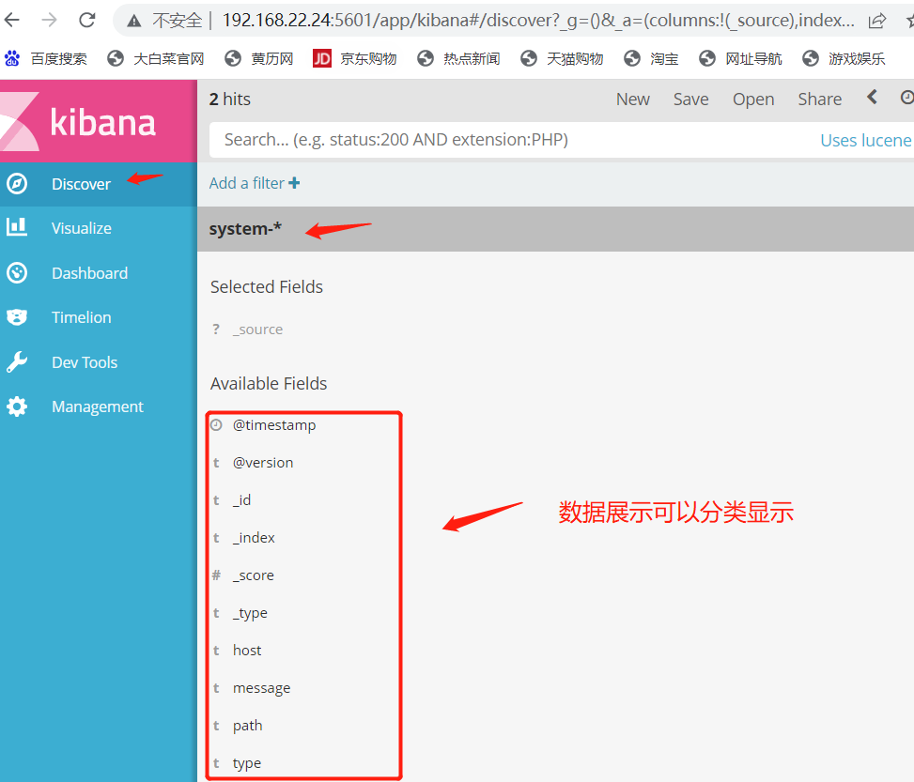Open the 游戏娱乐 bookmark

844,58
